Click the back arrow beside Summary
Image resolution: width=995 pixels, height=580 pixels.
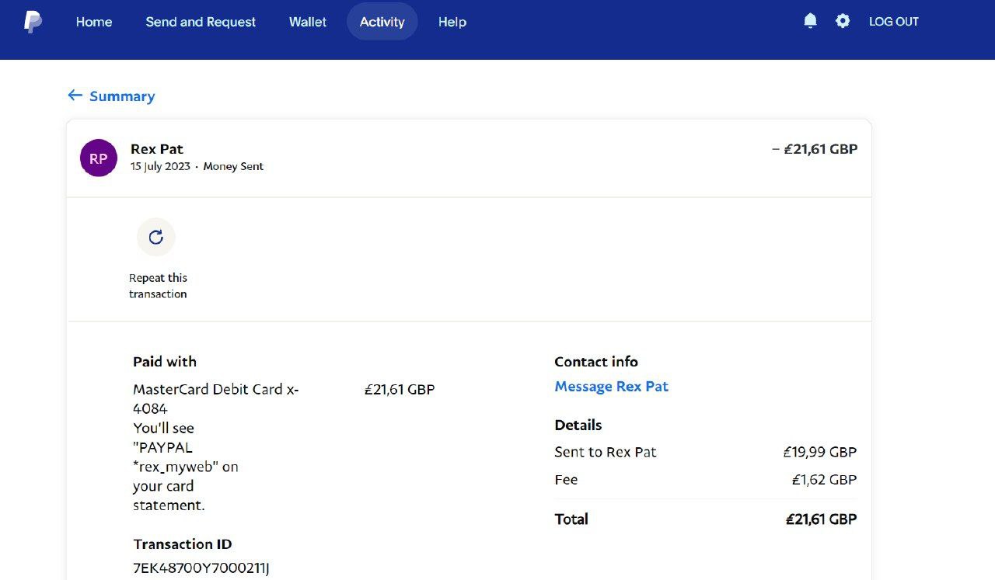75,96
